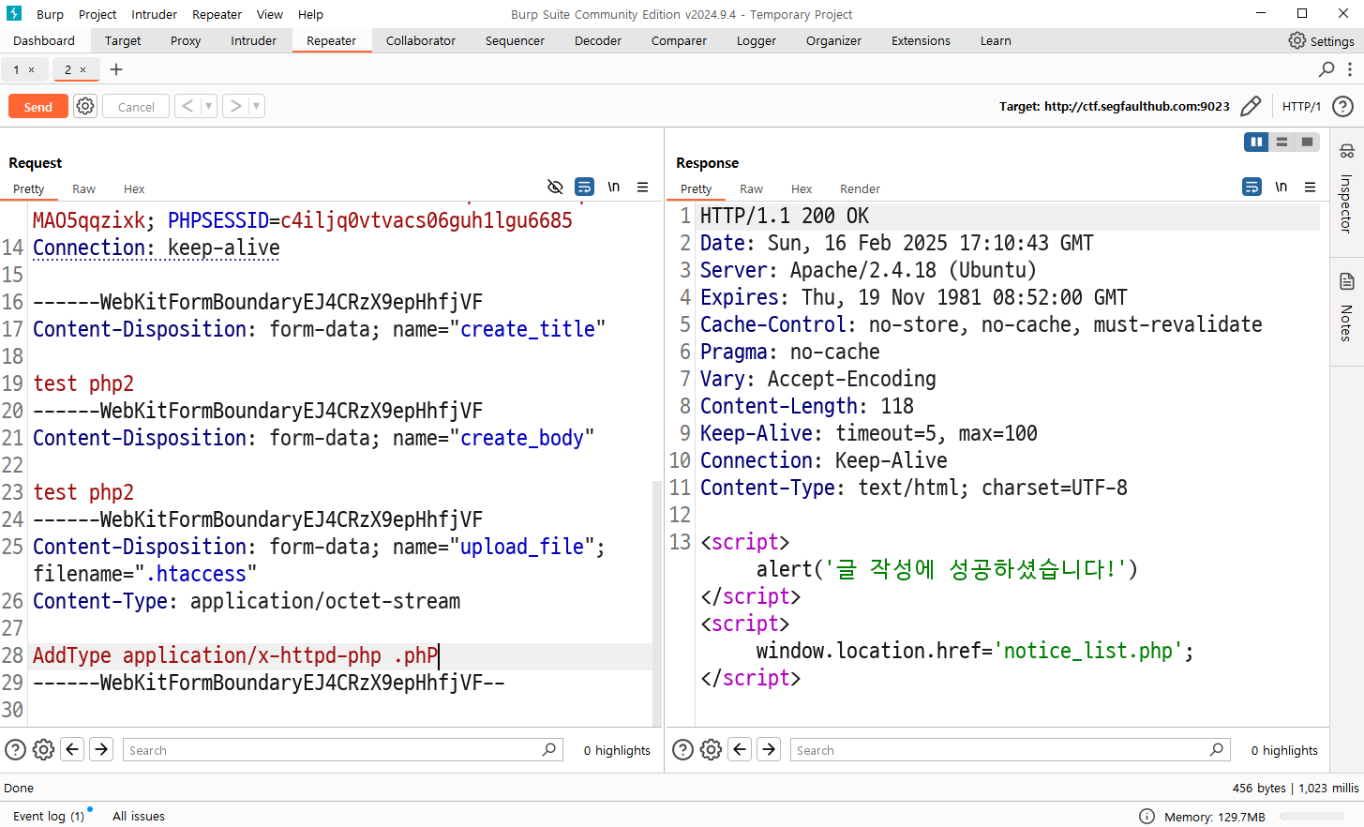This screenshot has height=827, width=1364.
Task: Select side-by-side layout view
Action: tap(1256, 142)
